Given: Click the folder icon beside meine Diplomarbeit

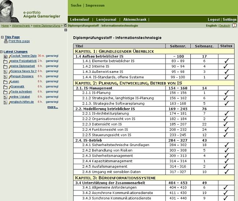Looking at the screenshot, I should (5, 66).
